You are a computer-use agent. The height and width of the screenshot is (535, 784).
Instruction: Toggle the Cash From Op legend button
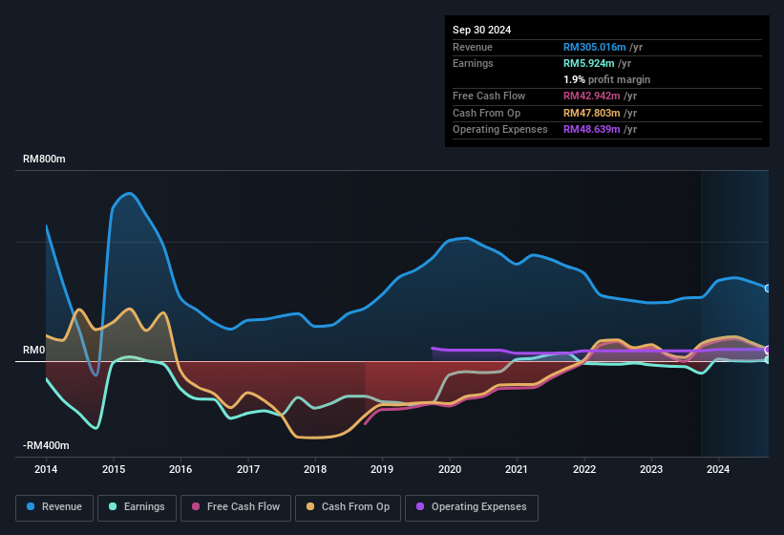(348, 507)
